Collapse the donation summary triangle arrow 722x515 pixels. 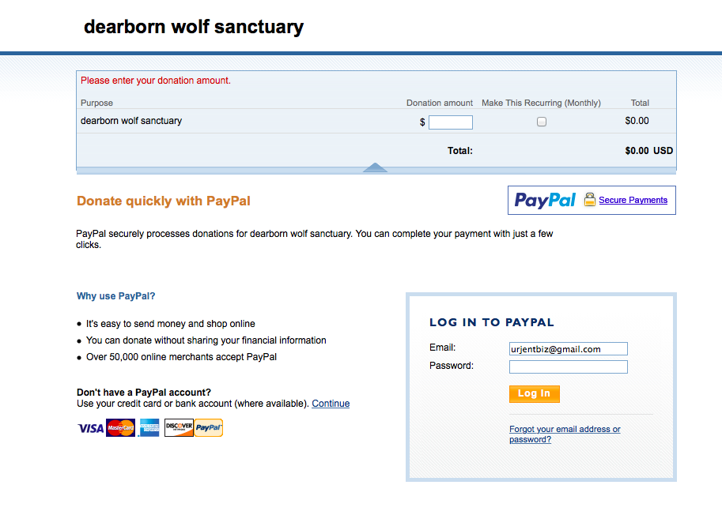(375, 167)
